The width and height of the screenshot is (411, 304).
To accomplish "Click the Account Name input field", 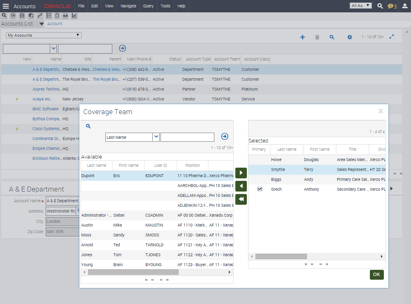I will pos(63,201).
